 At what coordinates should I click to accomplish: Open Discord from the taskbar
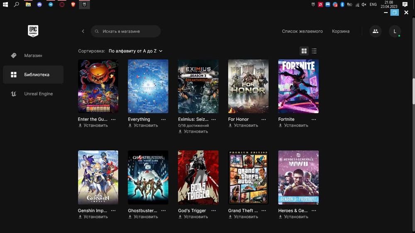tap(39, 4)
